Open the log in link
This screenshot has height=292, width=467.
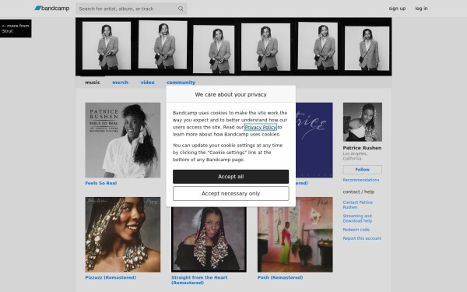point(421,9)
